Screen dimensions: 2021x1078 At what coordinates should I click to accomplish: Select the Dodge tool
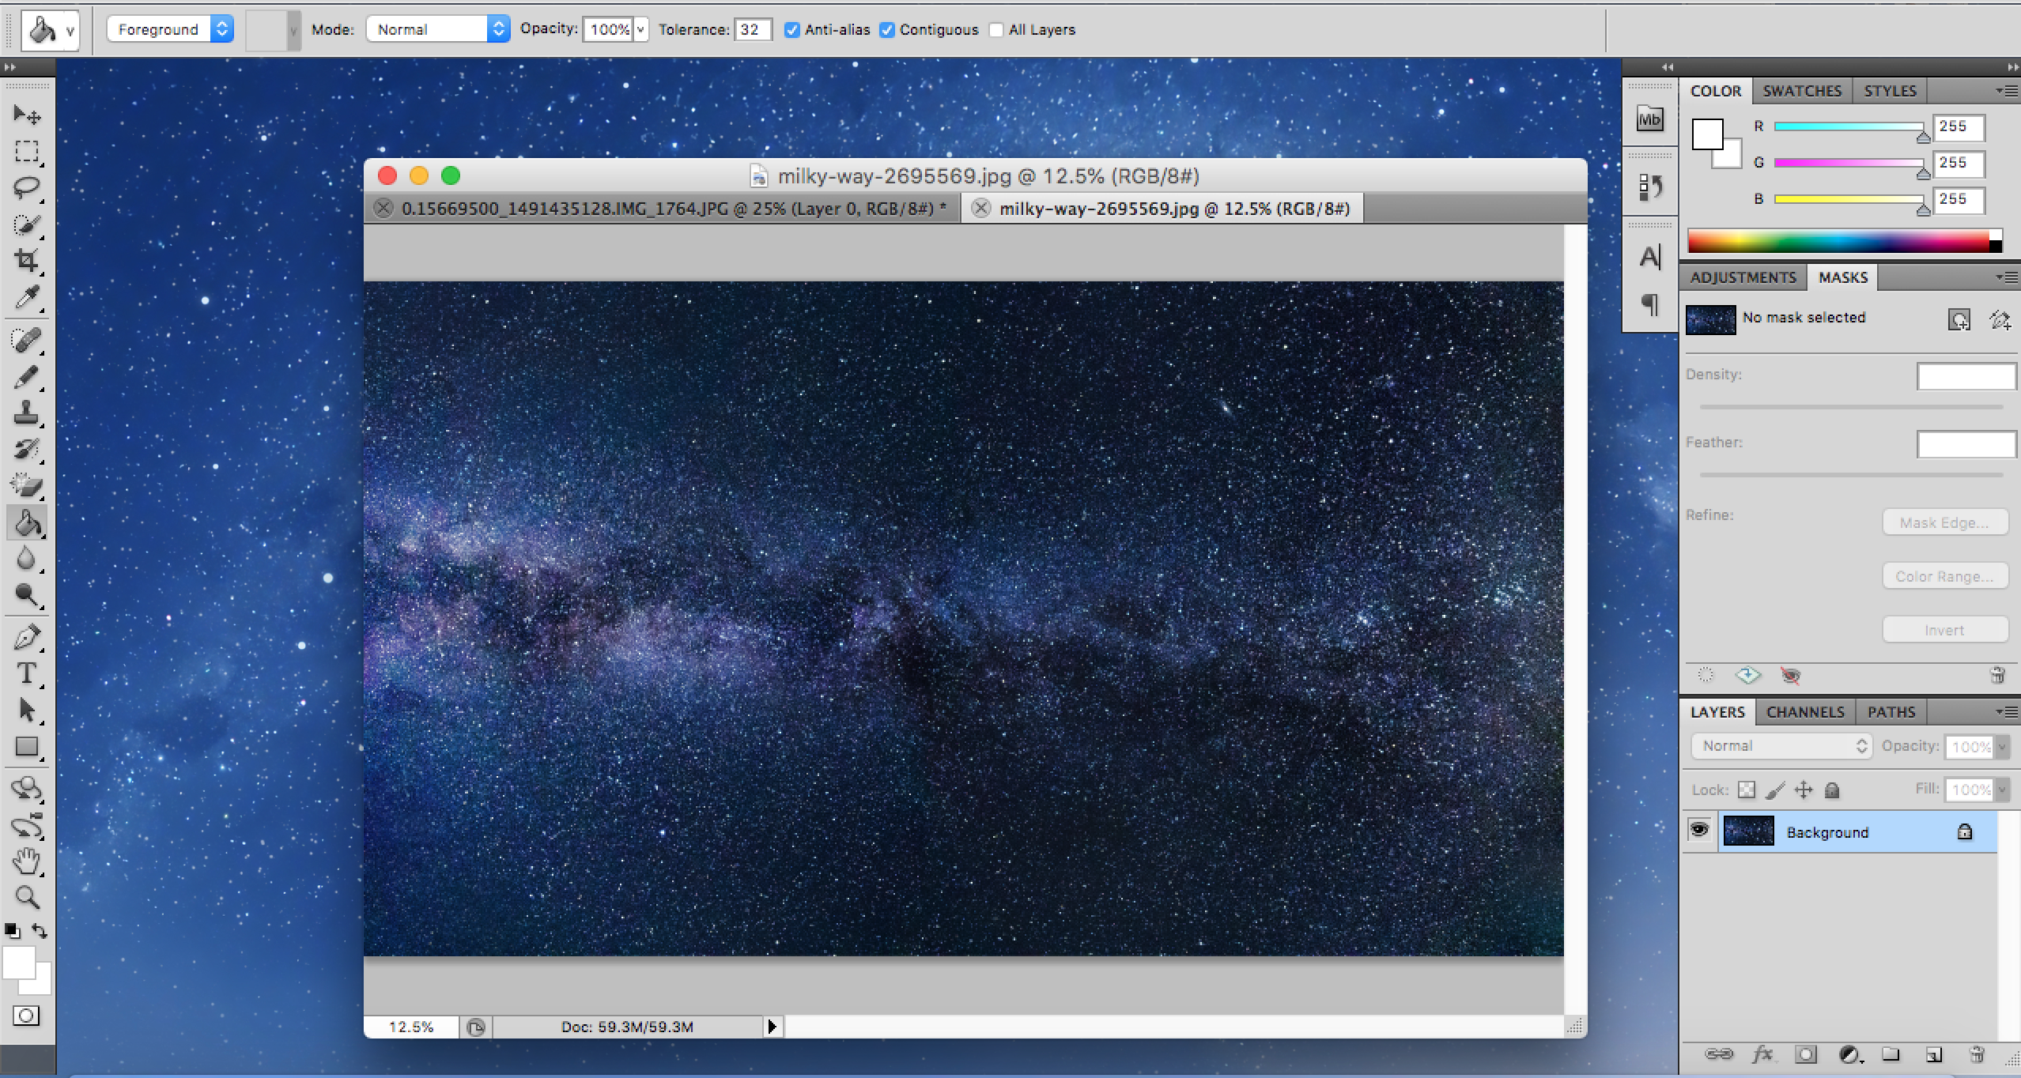(x=27, y=595)
